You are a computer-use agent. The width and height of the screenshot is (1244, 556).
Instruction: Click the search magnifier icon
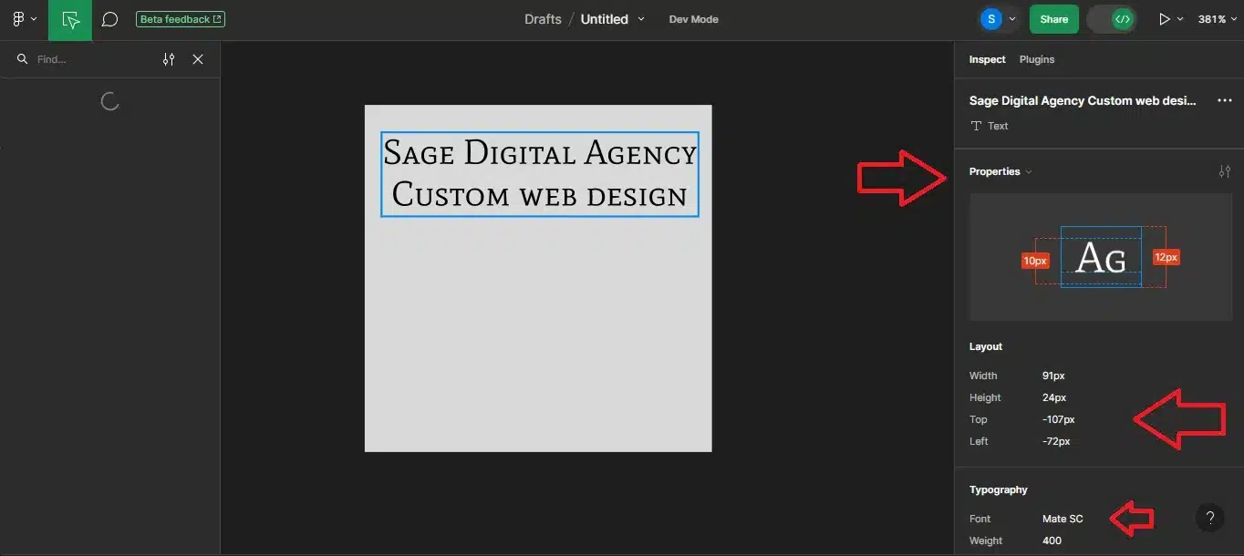coord(23,59)
